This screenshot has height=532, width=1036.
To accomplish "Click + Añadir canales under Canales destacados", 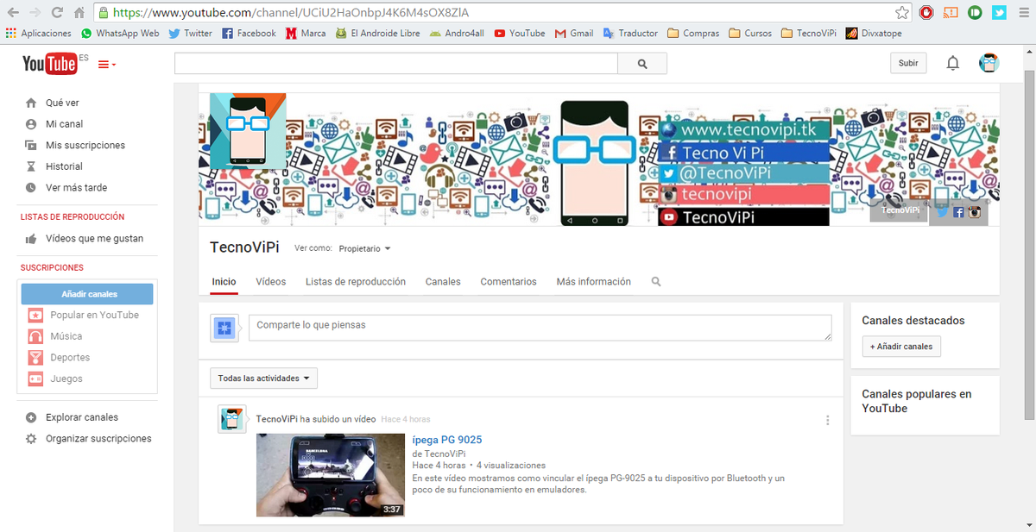I will pos(901,346).
